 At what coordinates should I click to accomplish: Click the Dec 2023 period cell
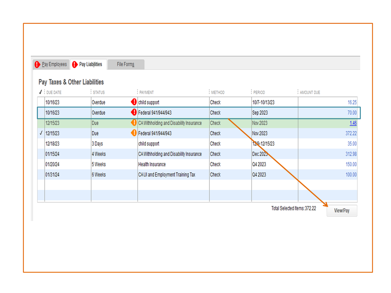274,154
